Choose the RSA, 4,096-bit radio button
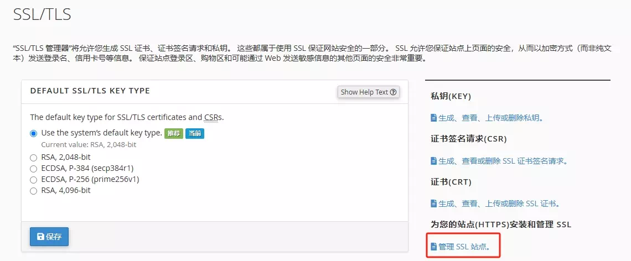Screen dimensions: 631x261 coord(34,190)
